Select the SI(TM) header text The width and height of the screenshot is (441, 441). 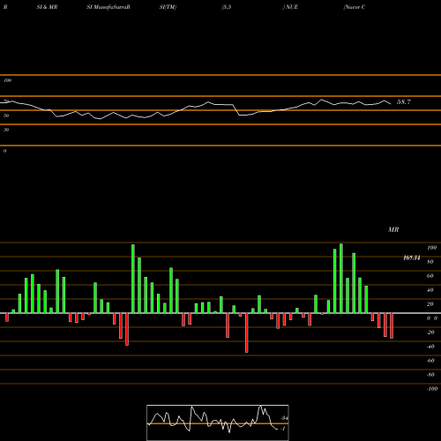click(168, 7)
